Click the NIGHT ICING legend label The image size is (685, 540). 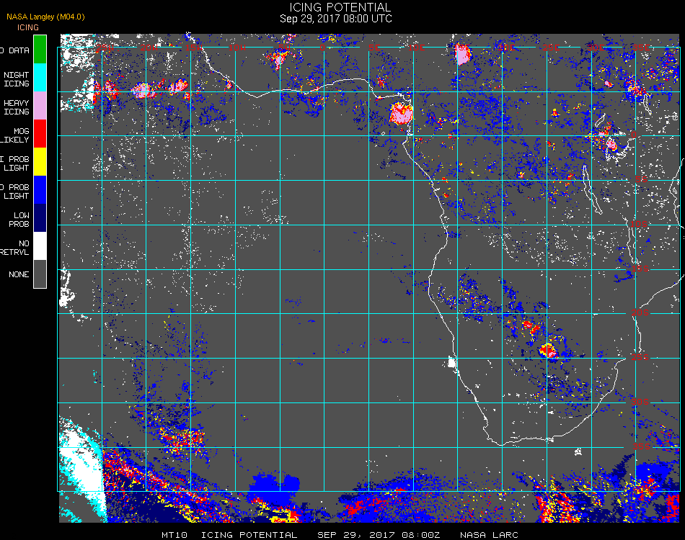pyautogui.click(x=16, y=79)
